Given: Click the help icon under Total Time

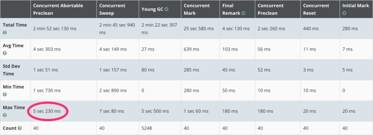Looking at the screenshot, I should pos(5,32).
